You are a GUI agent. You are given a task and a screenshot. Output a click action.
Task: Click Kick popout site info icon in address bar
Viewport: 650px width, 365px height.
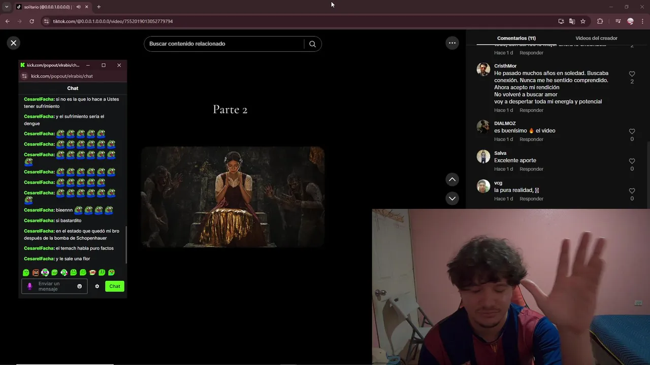[24, 76]
